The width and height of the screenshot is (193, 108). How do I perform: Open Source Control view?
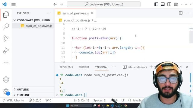point(6,38)
